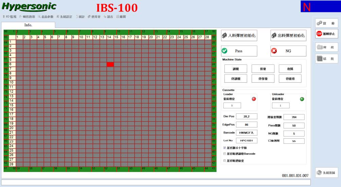Click column header 1 in die map
The image size is (341, 187).
coord(19,37)
